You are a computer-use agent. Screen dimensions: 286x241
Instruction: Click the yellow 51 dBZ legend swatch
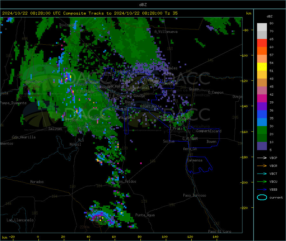pos(262,67)
